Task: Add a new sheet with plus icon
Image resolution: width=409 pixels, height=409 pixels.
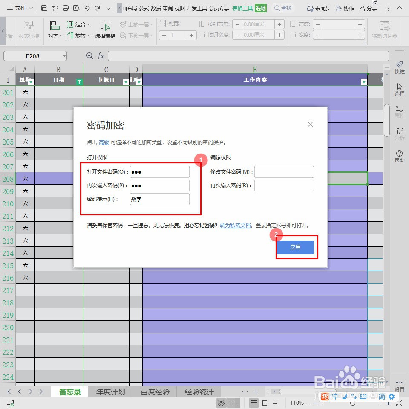Action: click(256, 392)
